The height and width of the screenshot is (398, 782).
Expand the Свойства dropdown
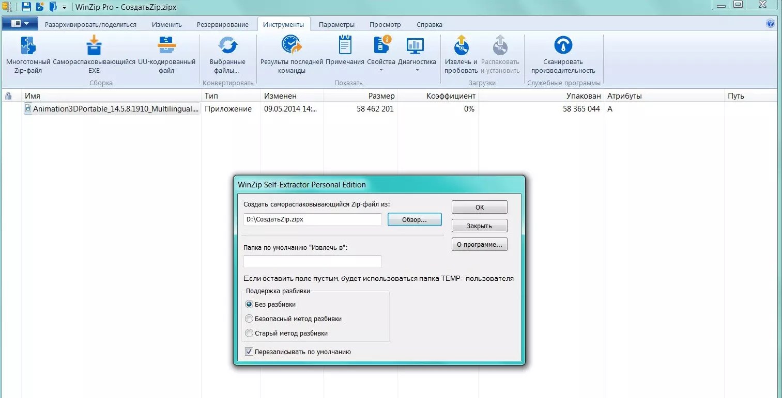(x=381, y=70)
